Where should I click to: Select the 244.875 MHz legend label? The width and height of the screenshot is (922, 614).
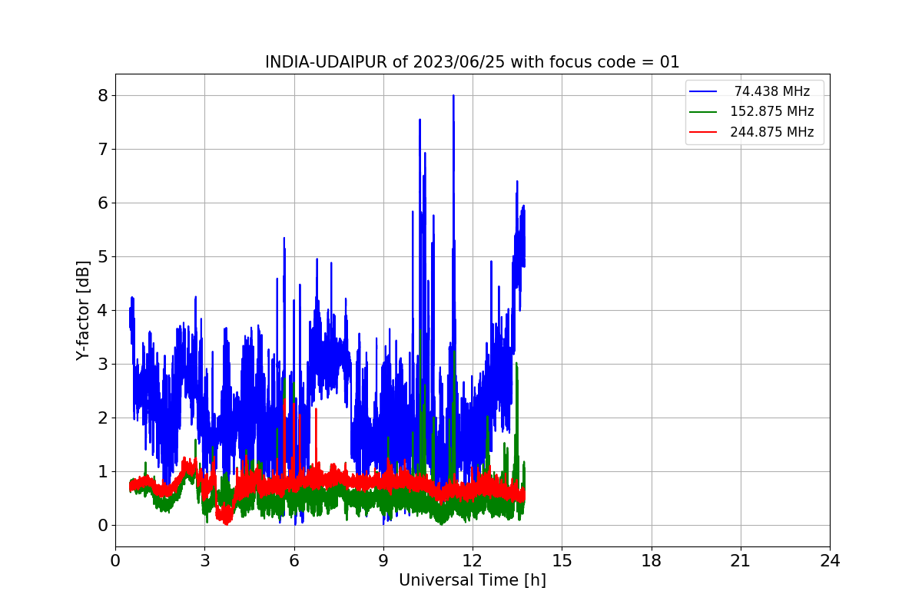click(x=772, y=132)
